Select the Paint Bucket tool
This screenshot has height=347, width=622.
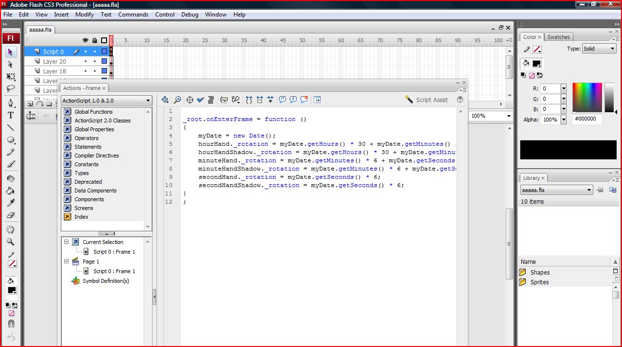click(x=11, y=191)
